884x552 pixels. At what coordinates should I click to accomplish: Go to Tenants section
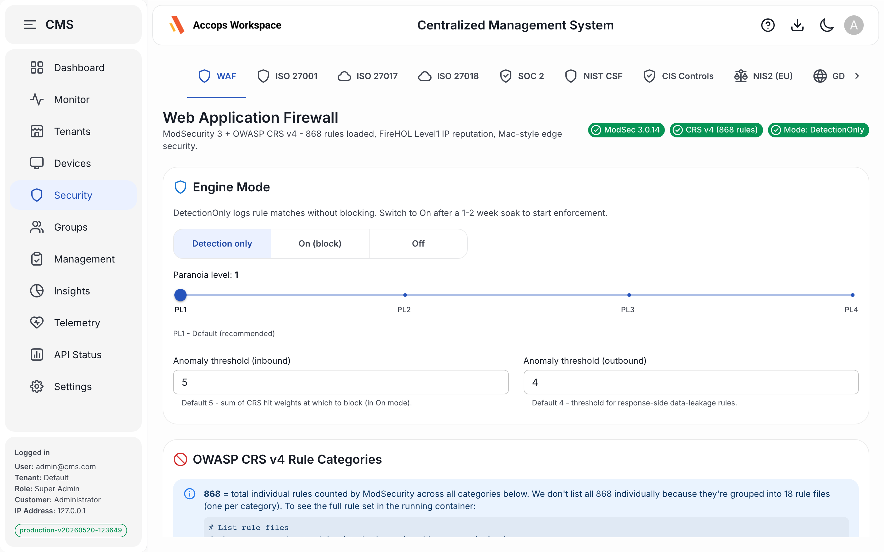(x=73, y=131)
